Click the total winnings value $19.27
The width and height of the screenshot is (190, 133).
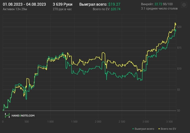click(114, 4)
